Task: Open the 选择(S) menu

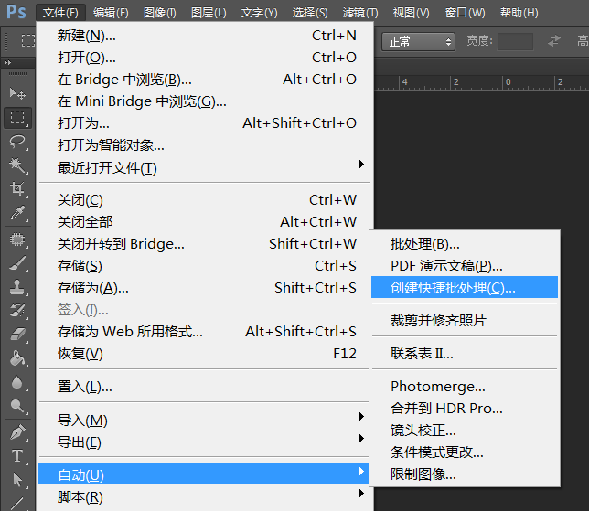Action: click(310, 13)
